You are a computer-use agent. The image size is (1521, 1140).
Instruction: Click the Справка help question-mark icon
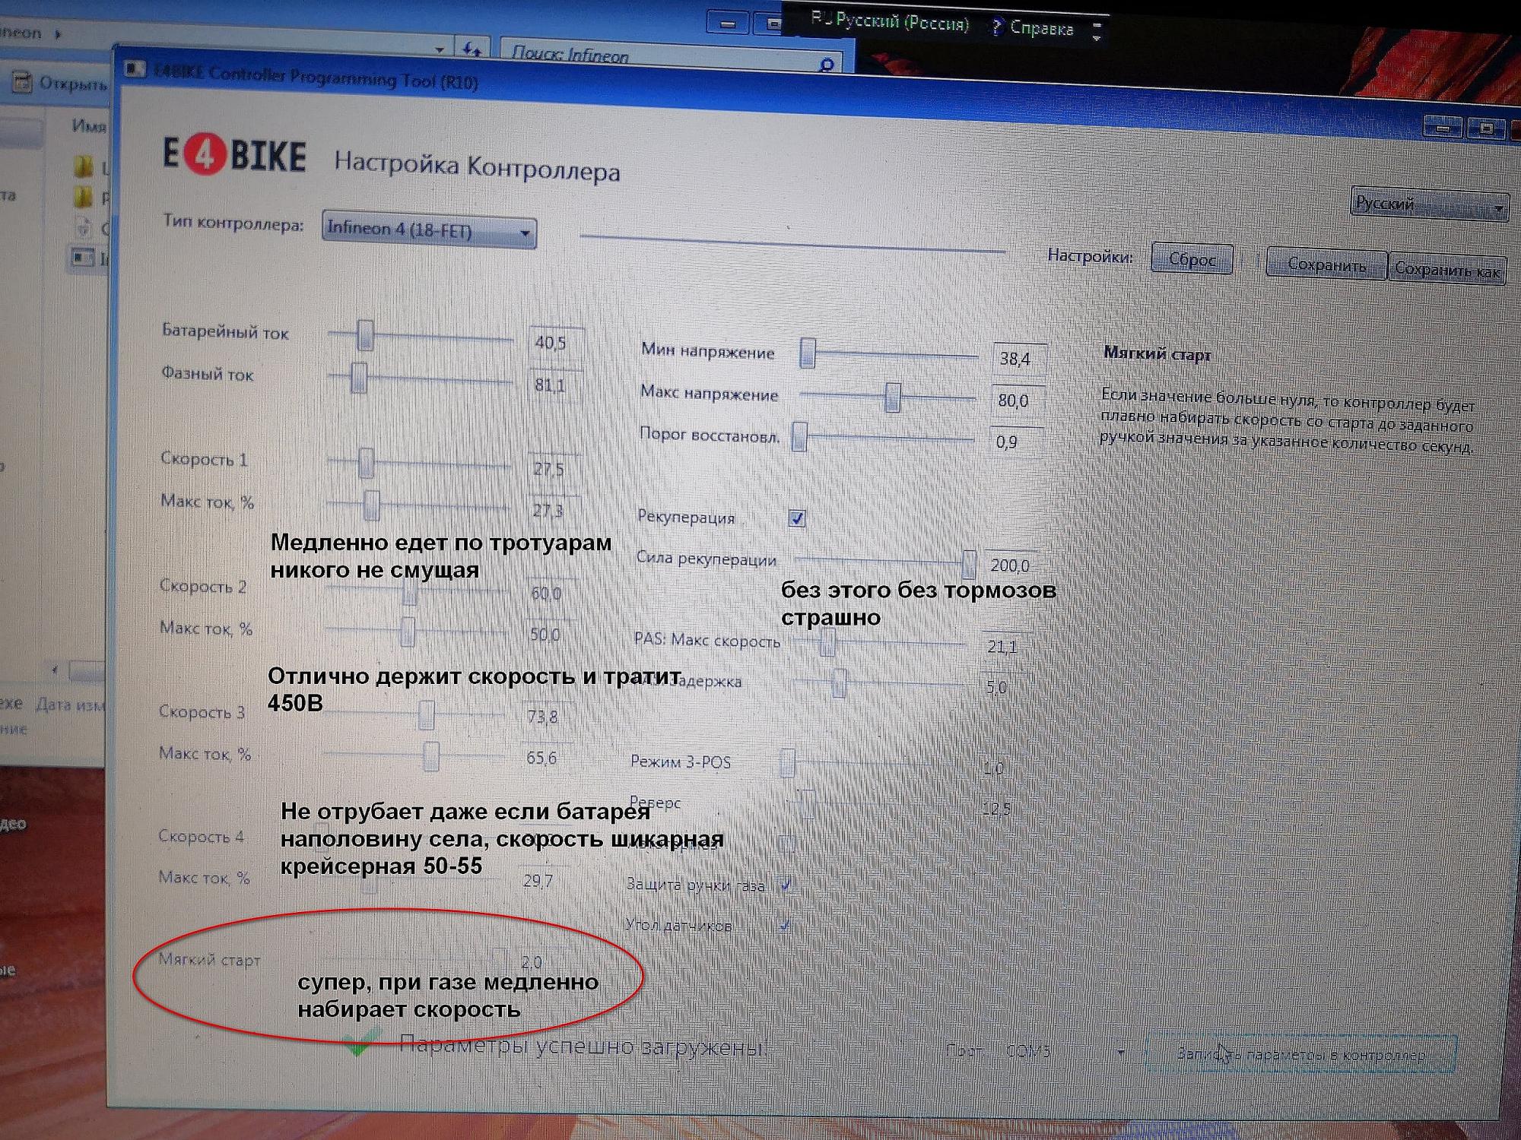tap(996, 27)
